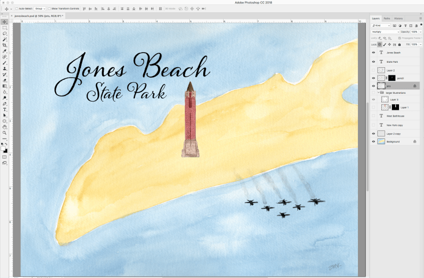The image size is (424, 278).
Task: Select the Horizontal Type tool
Action: point(4,109)
